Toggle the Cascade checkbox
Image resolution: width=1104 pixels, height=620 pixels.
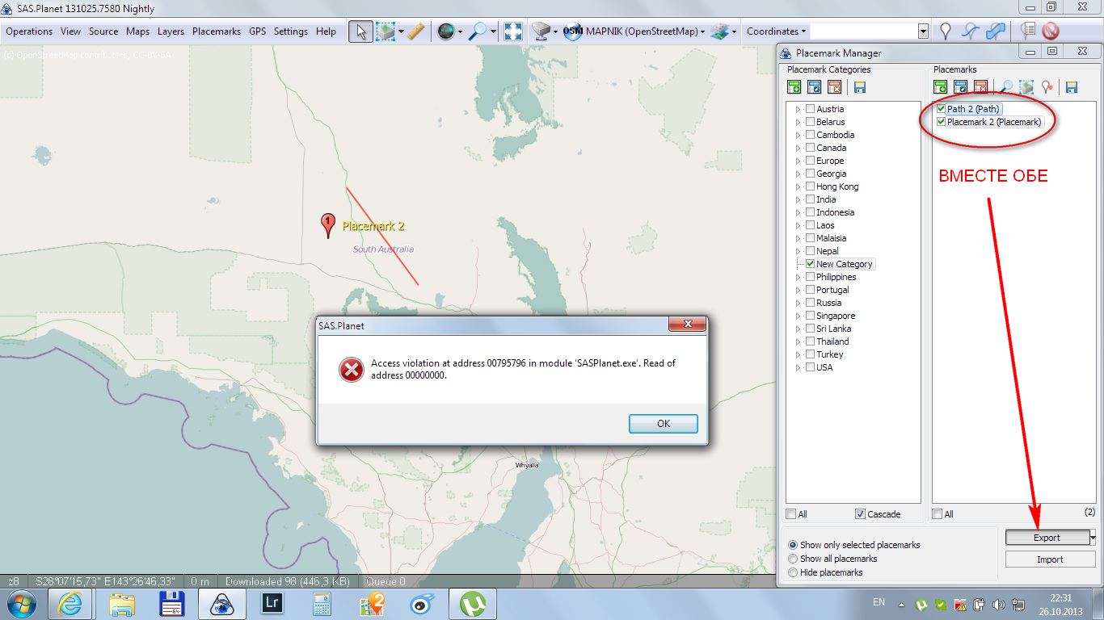(860, 514)
